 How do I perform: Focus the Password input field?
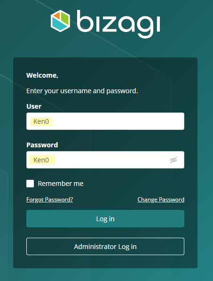[105, 160]
